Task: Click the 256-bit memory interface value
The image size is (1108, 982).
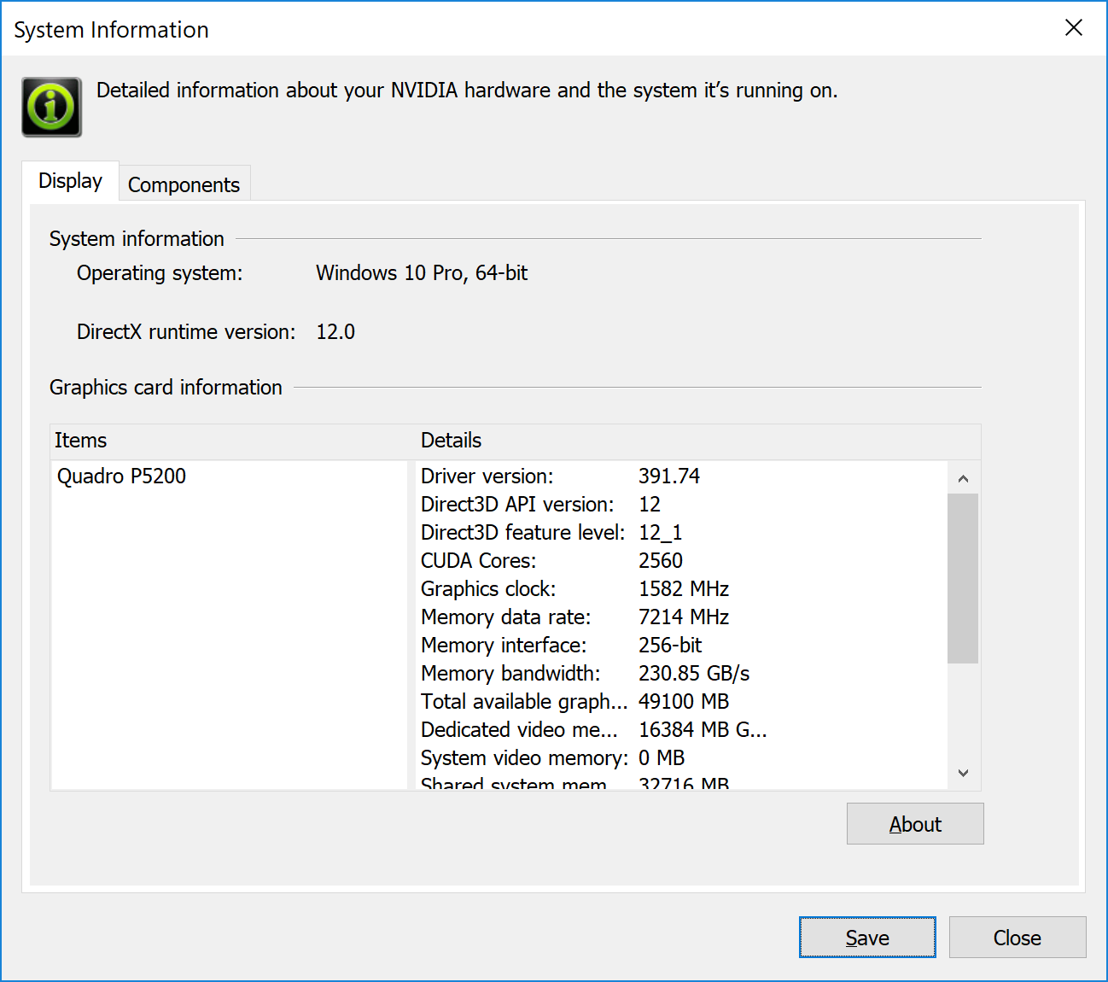Action: [x=670, y=646]
